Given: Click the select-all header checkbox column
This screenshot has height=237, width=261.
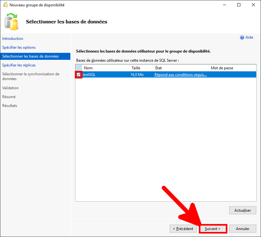Looking at the screenshot, I should tap(79, 68).
